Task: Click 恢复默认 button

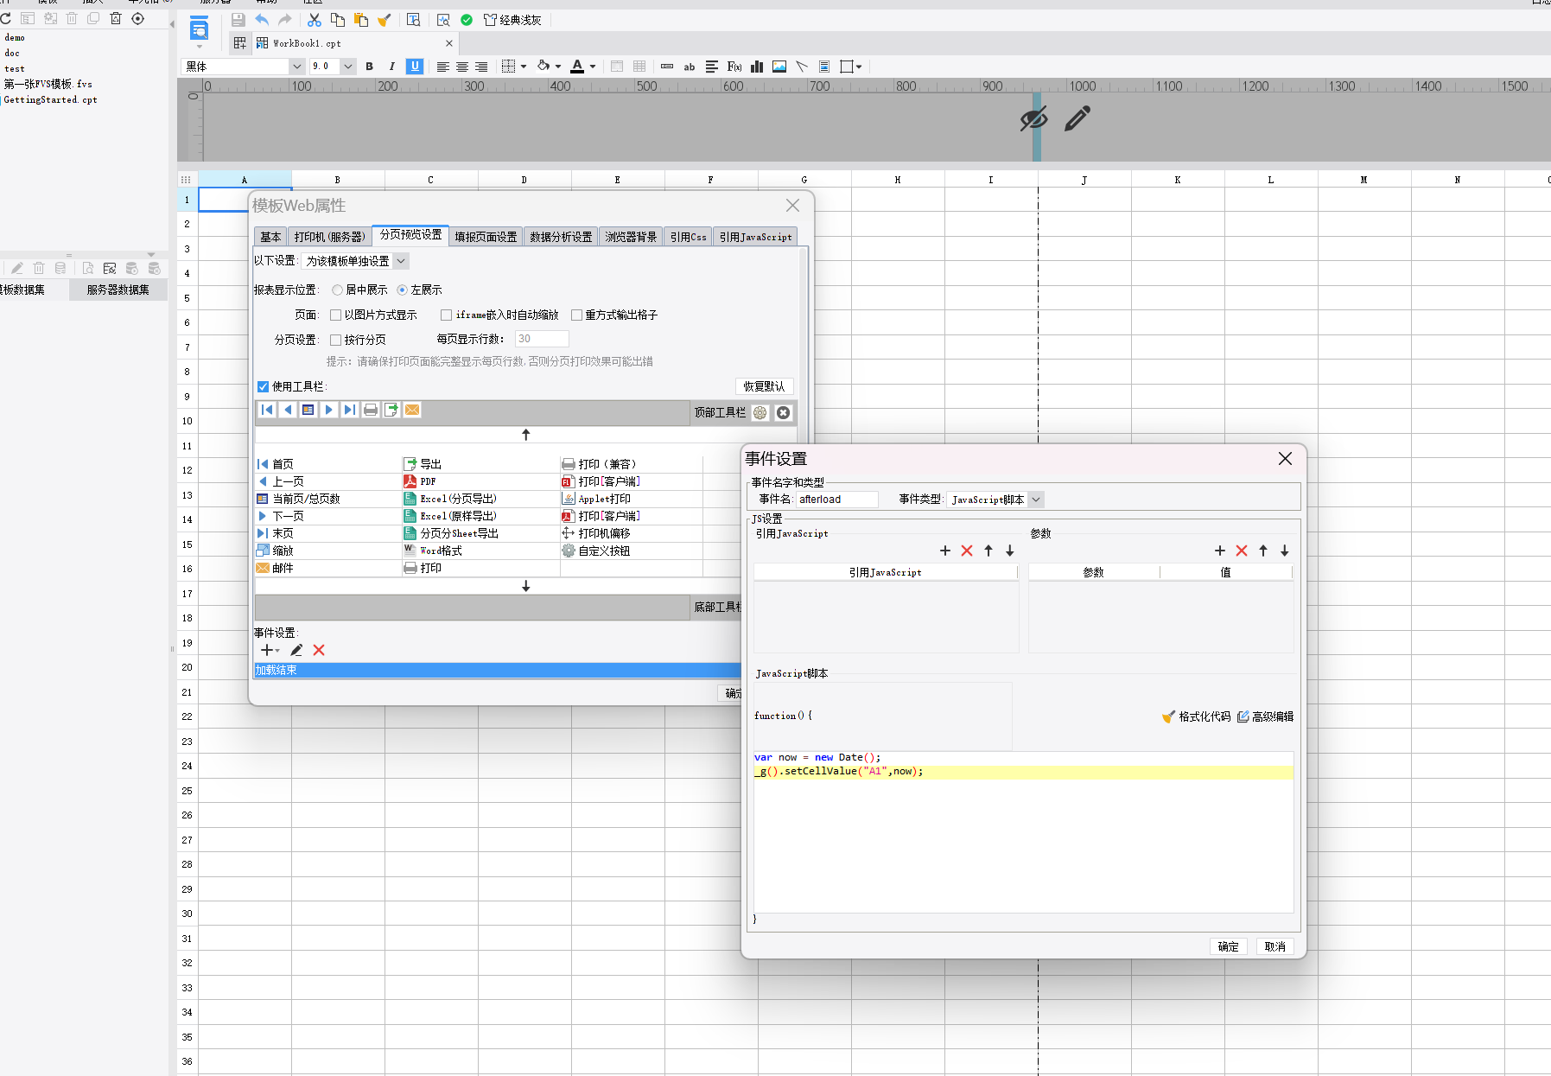Action: (764, 386)
